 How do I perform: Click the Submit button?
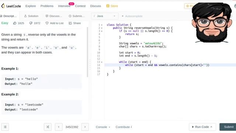coord(228,127)
